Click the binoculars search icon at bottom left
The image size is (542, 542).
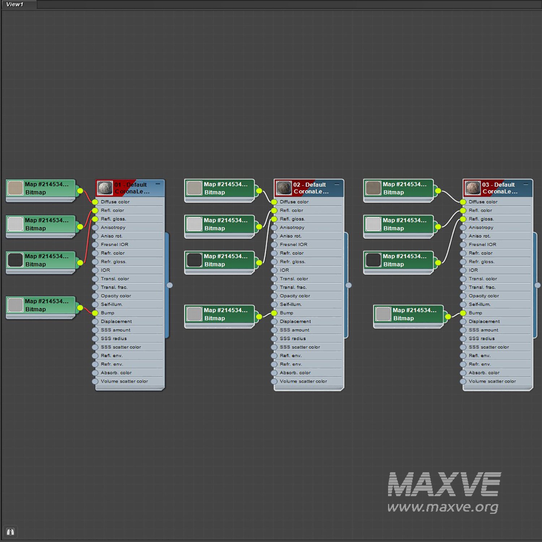(x=10, y=532)
